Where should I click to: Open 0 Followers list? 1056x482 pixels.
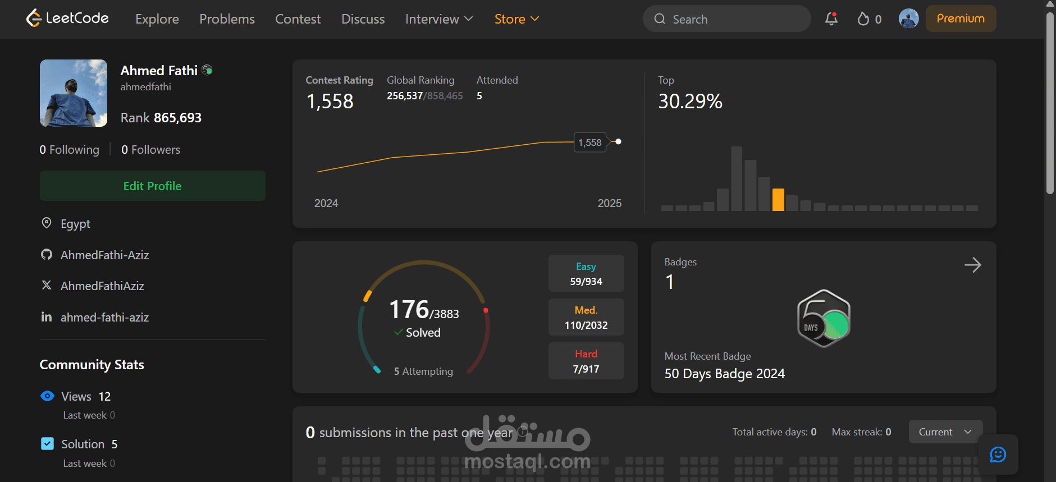(x=151, y=150)
